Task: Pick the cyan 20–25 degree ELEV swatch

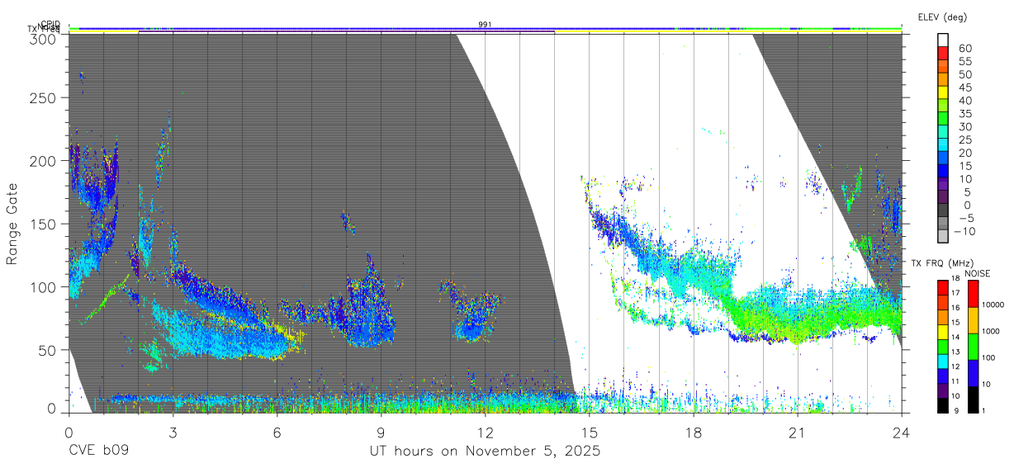Action: tap(943, 145)
